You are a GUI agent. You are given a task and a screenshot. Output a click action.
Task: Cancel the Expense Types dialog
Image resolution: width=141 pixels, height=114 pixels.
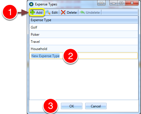pyautogui.click(x=96, y=106)
